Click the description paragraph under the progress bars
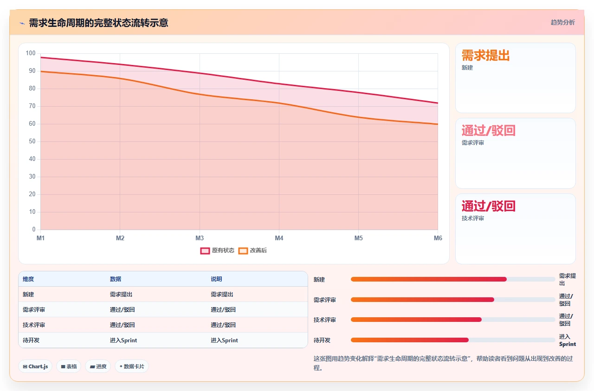The image size is (594, 391). click(445, 363)
